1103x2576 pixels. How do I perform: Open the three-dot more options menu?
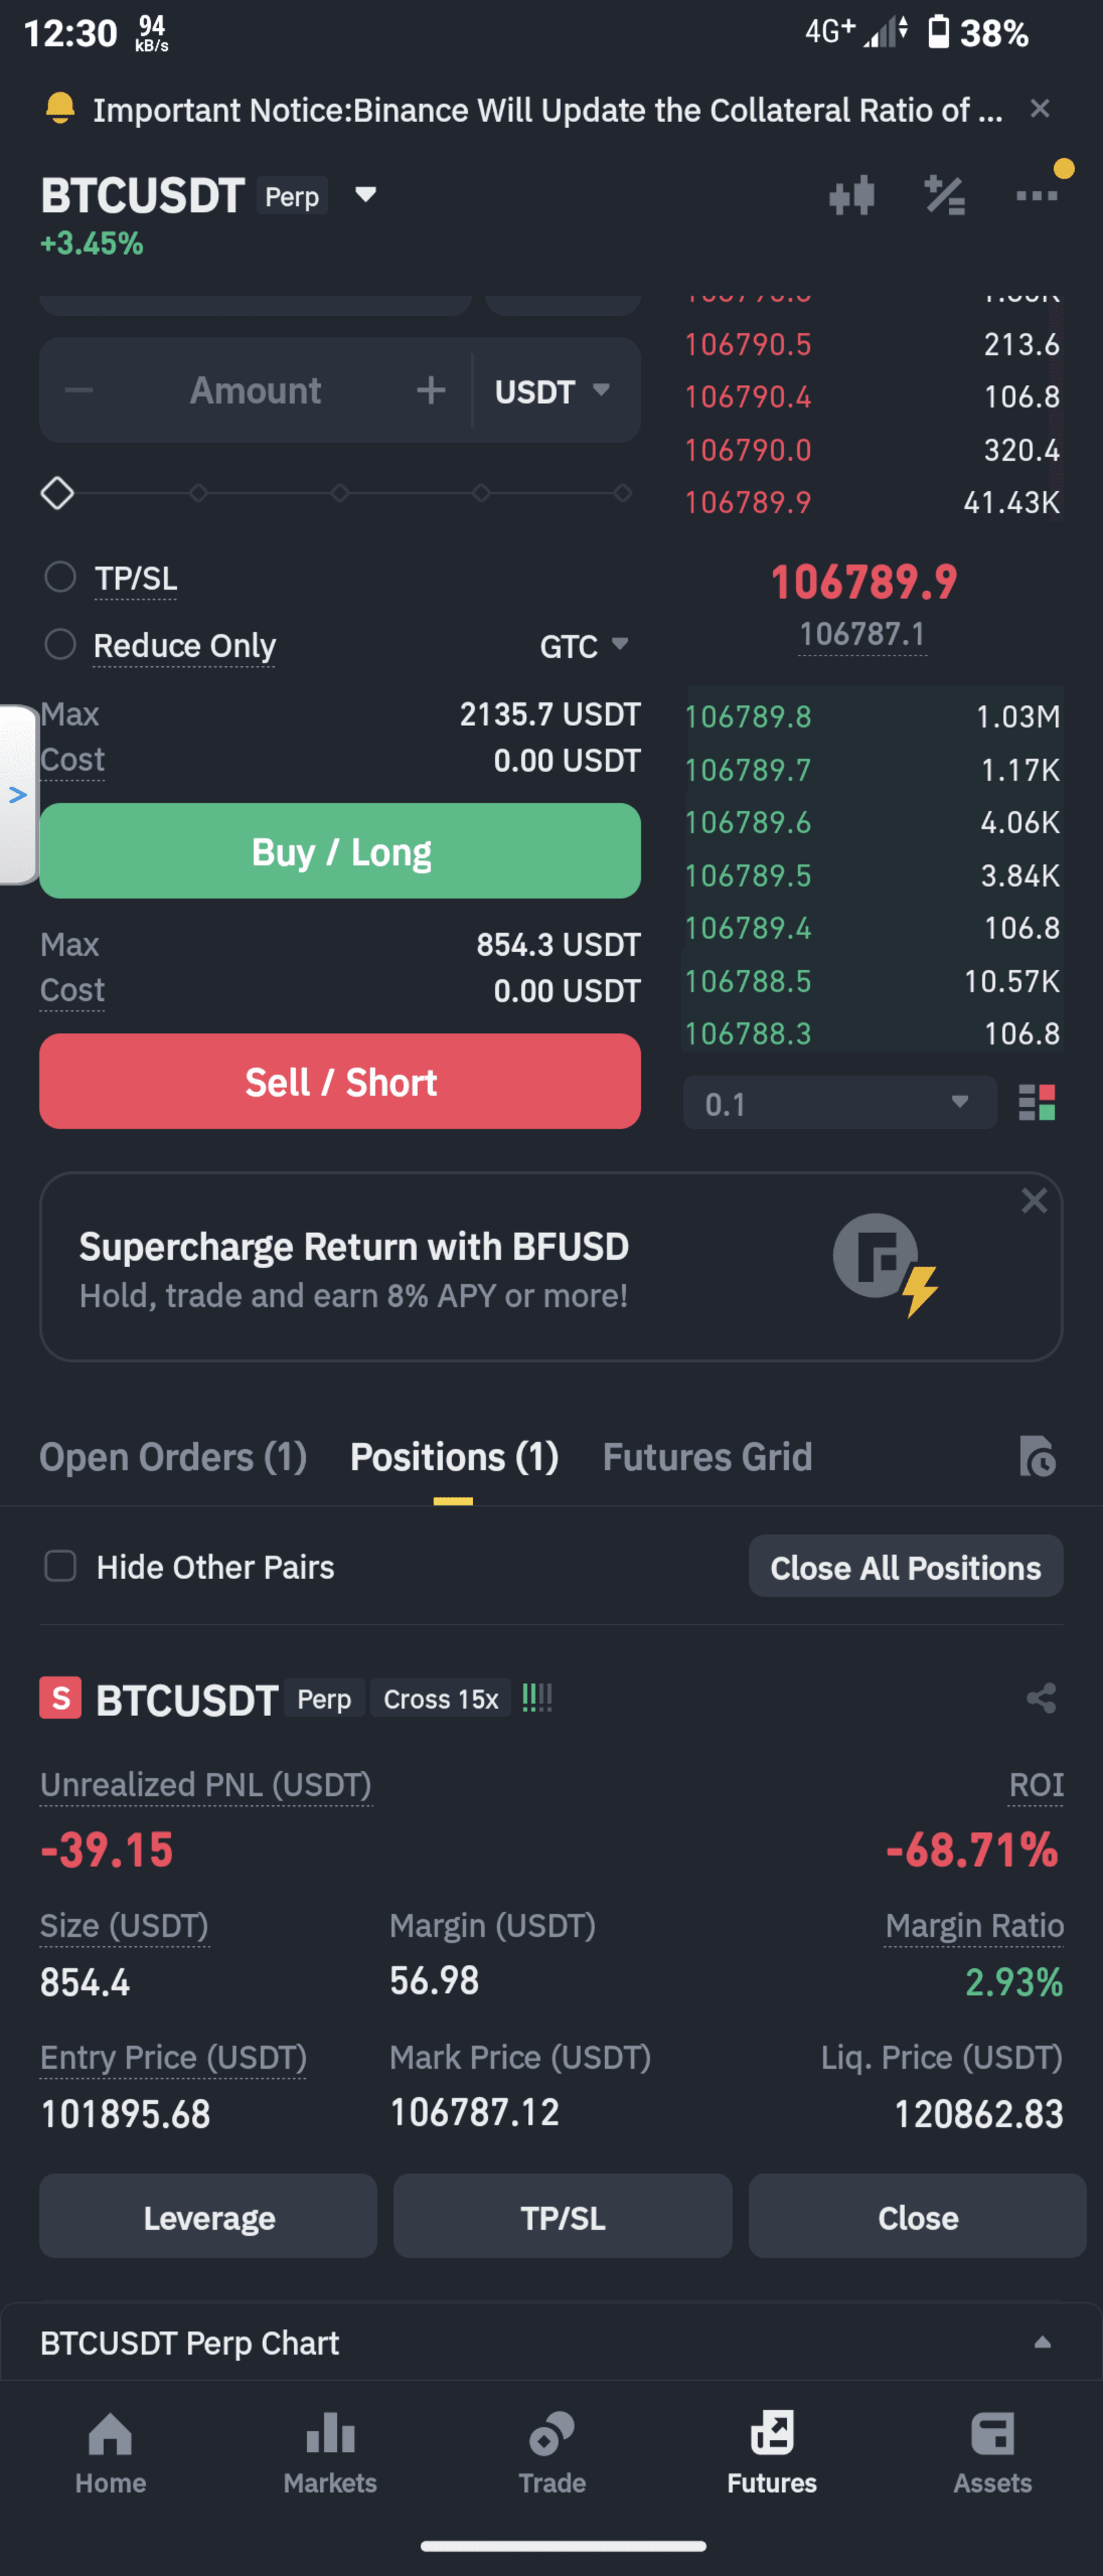point(1036,196)
